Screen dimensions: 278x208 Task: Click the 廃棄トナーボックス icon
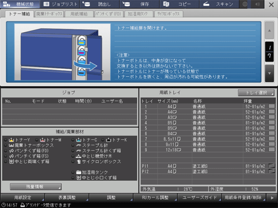11,145
